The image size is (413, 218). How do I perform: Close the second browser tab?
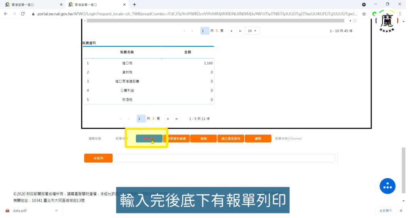pyautogui.click(x=124, y=4)
